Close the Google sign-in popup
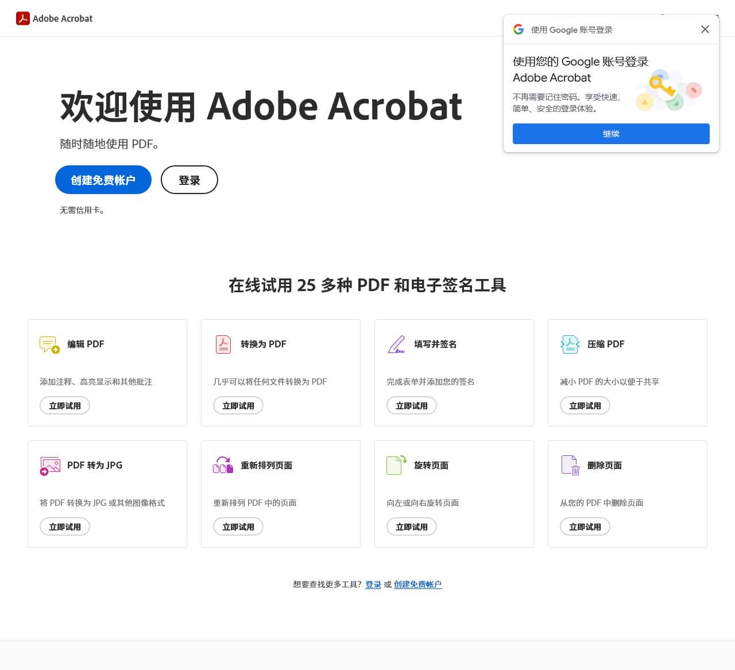The image size is (735, 670). pos(705,29)
